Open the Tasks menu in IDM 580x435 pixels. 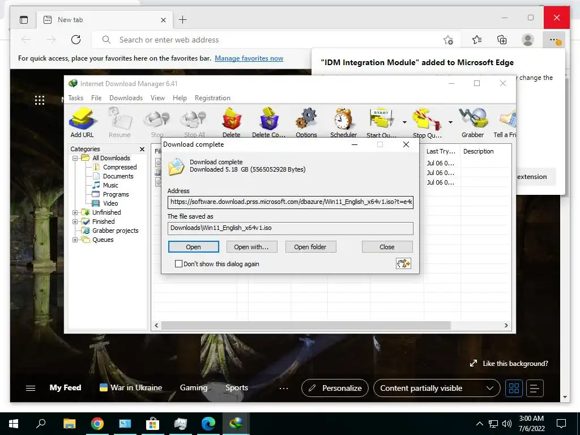[75, 98]
